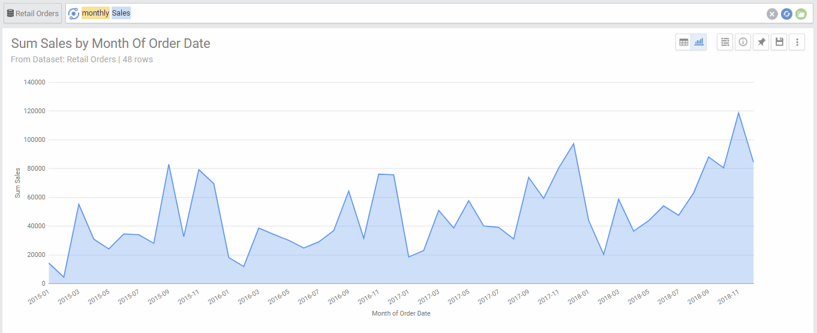The image size is (817, 333).
Task: Switch to the chart view
Action: coord(699,42)
